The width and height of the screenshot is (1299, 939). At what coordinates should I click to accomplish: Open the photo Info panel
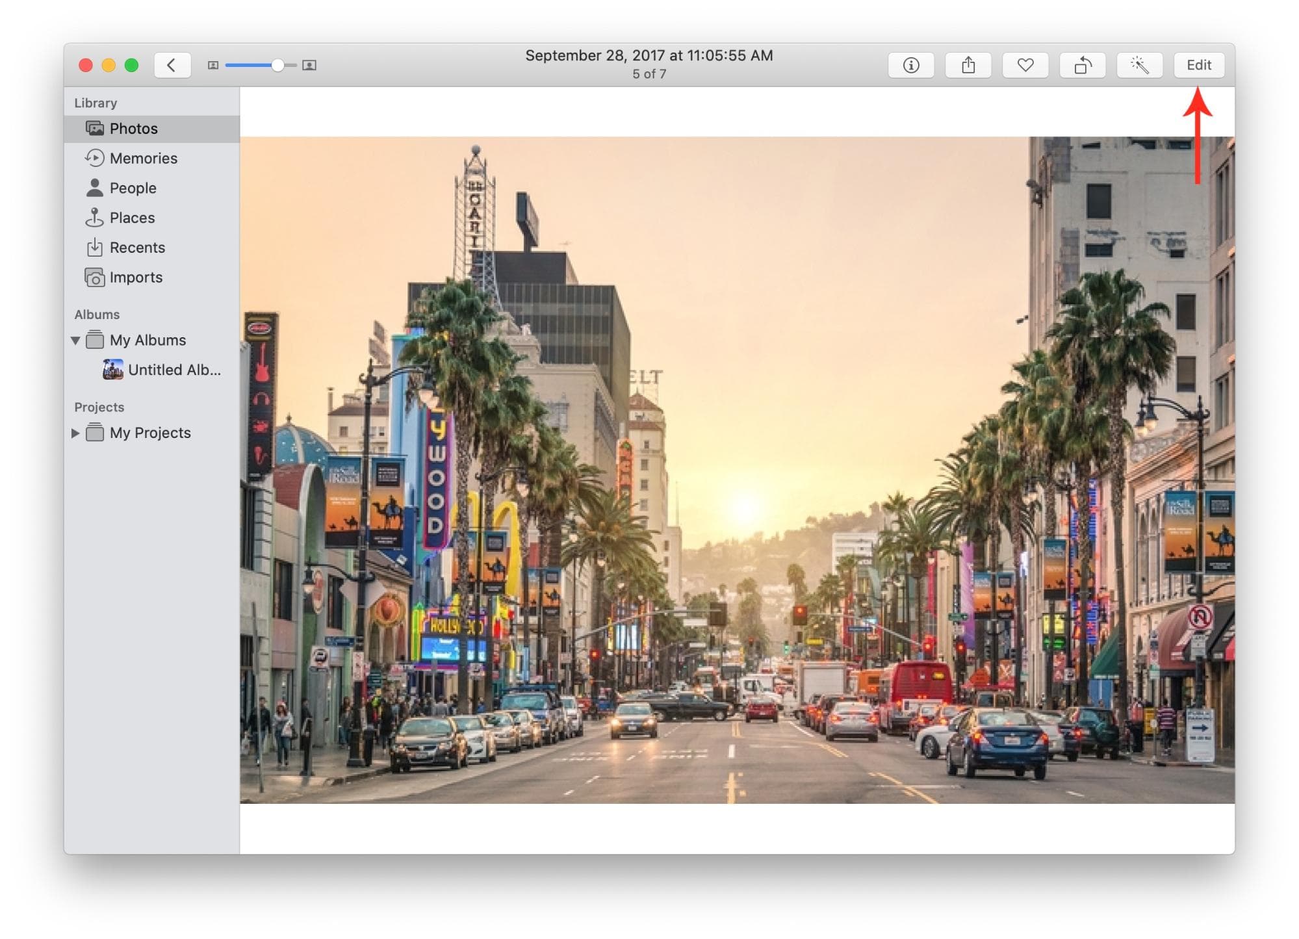[911, 65]
